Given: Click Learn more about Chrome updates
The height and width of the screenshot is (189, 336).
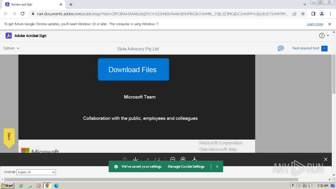Looking at the screenshot, I should click(x=315, y=24).
